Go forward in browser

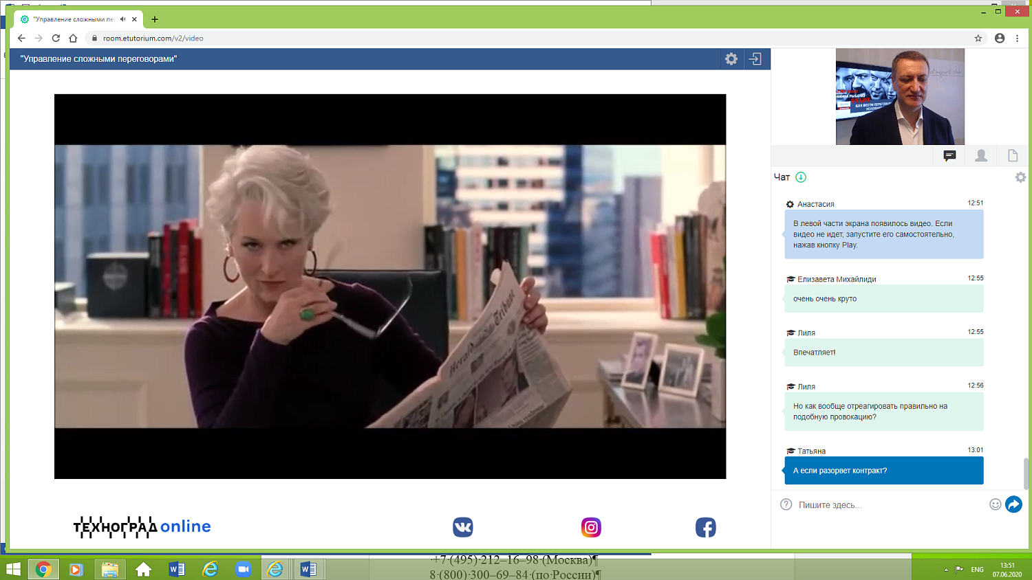click(x=39, y=38)
